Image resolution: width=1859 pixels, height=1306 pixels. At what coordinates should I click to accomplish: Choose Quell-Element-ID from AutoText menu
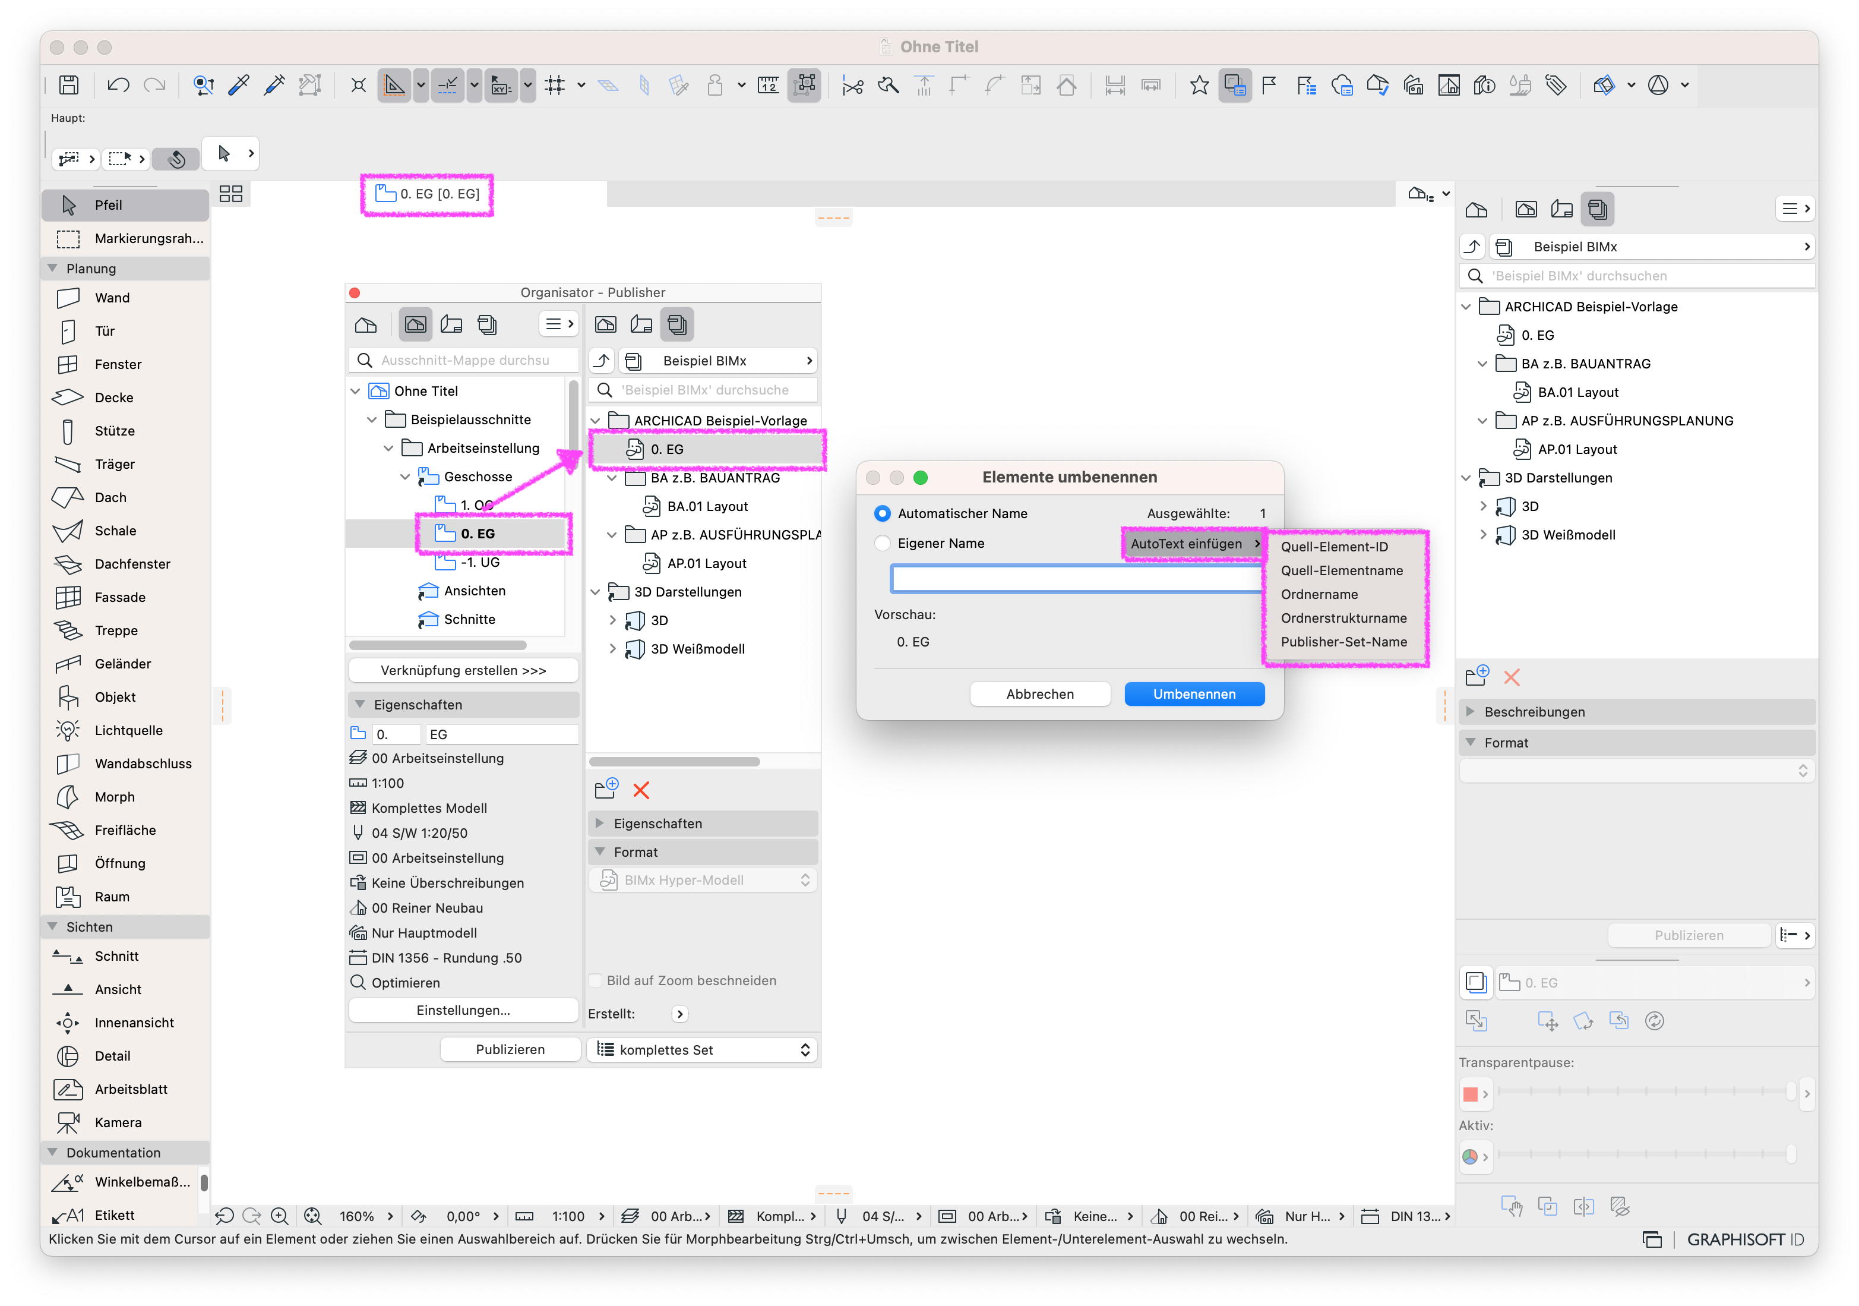pos(1335,546)
